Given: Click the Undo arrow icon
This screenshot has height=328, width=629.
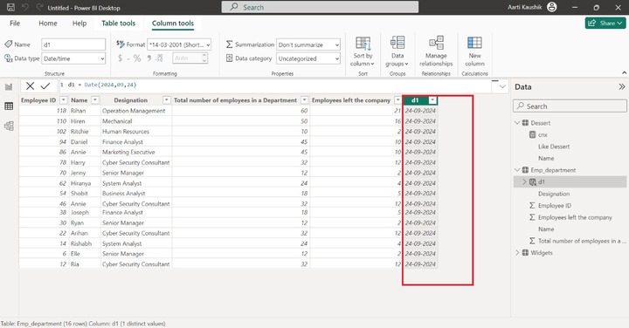Looking at the screenshot, I should point(24,7).
